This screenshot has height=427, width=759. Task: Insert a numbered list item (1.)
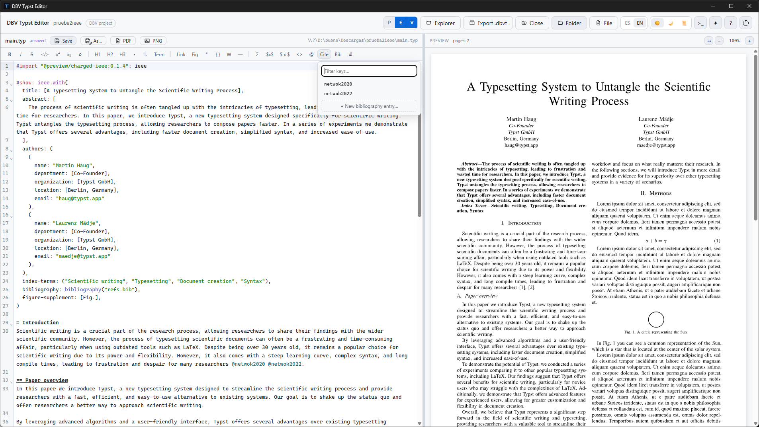145,55
